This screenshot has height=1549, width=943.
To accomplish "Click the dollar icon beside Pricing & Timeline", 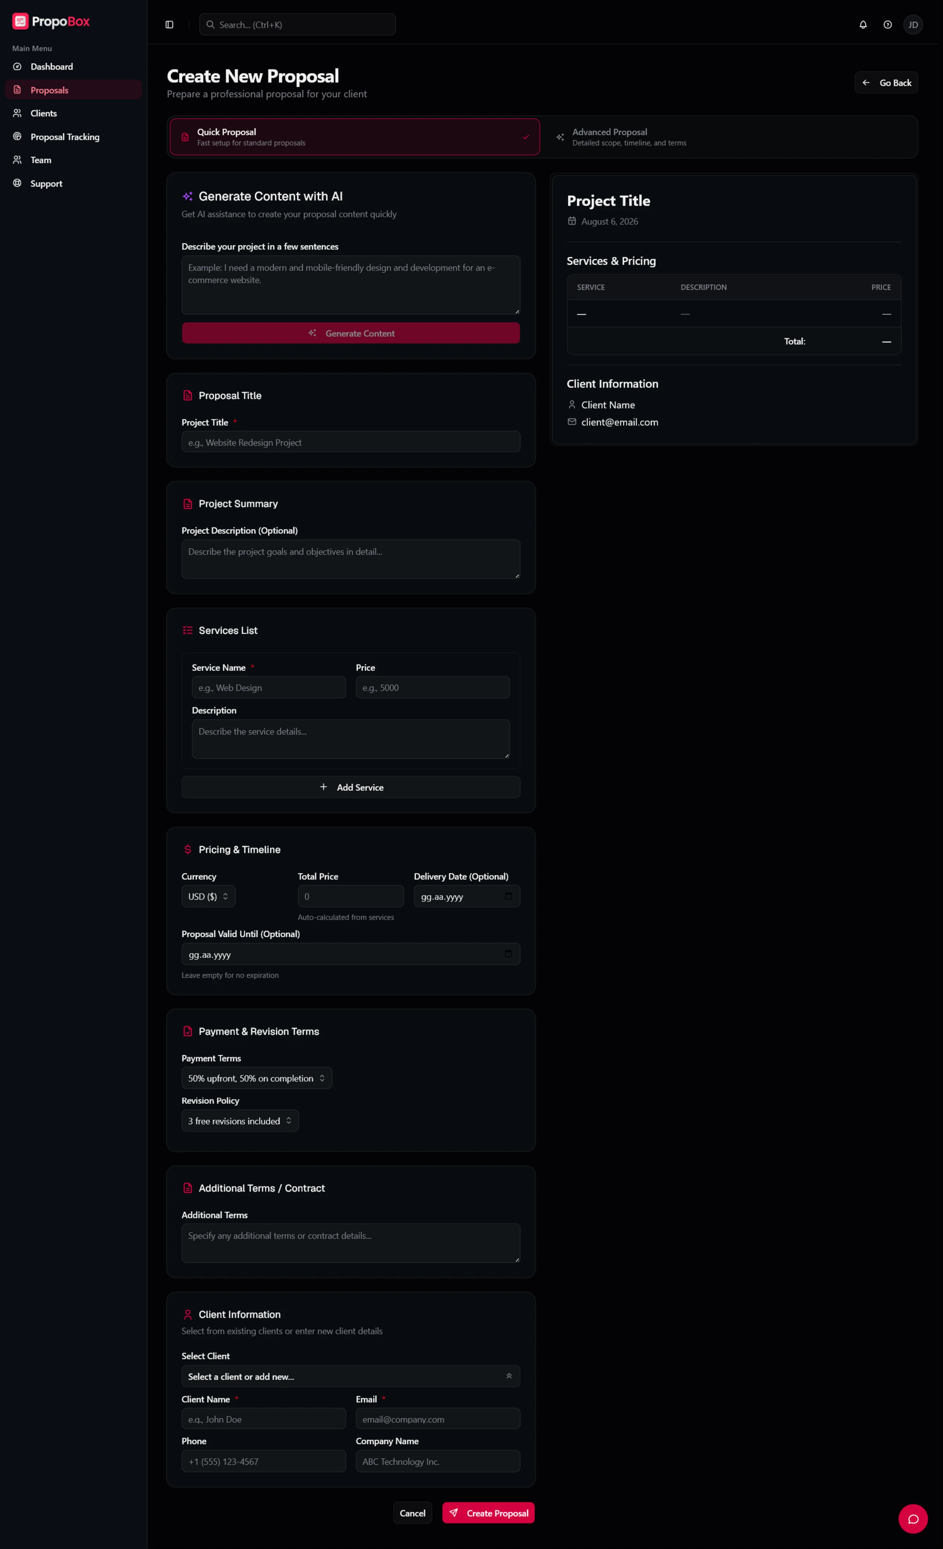I will coord(187,849).
